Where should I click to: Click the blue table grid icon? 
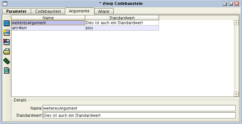[7, 23]
